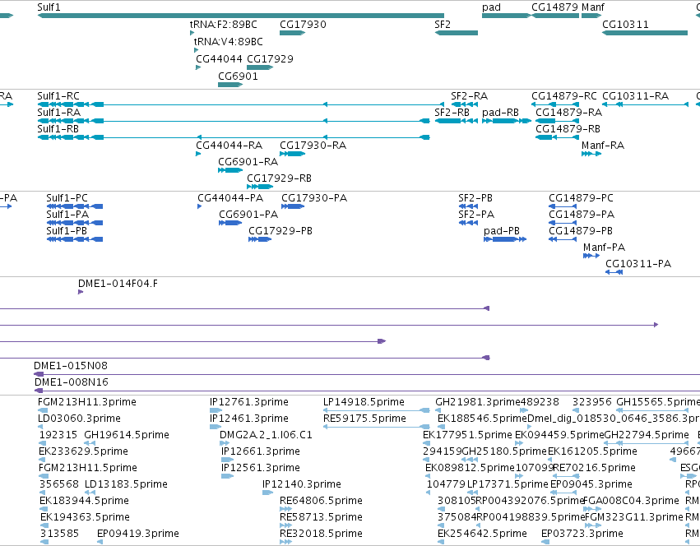
Task: Select the GH19614.5prime EST label
Action: coord(127,435)
